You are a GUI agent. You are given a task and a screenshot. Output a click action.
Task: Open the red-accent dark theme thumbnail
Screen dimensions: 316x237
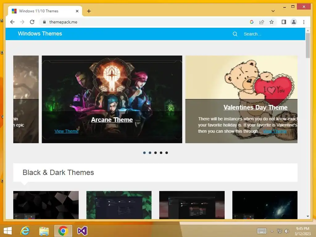pyautogui.click(x=192, y=205)
